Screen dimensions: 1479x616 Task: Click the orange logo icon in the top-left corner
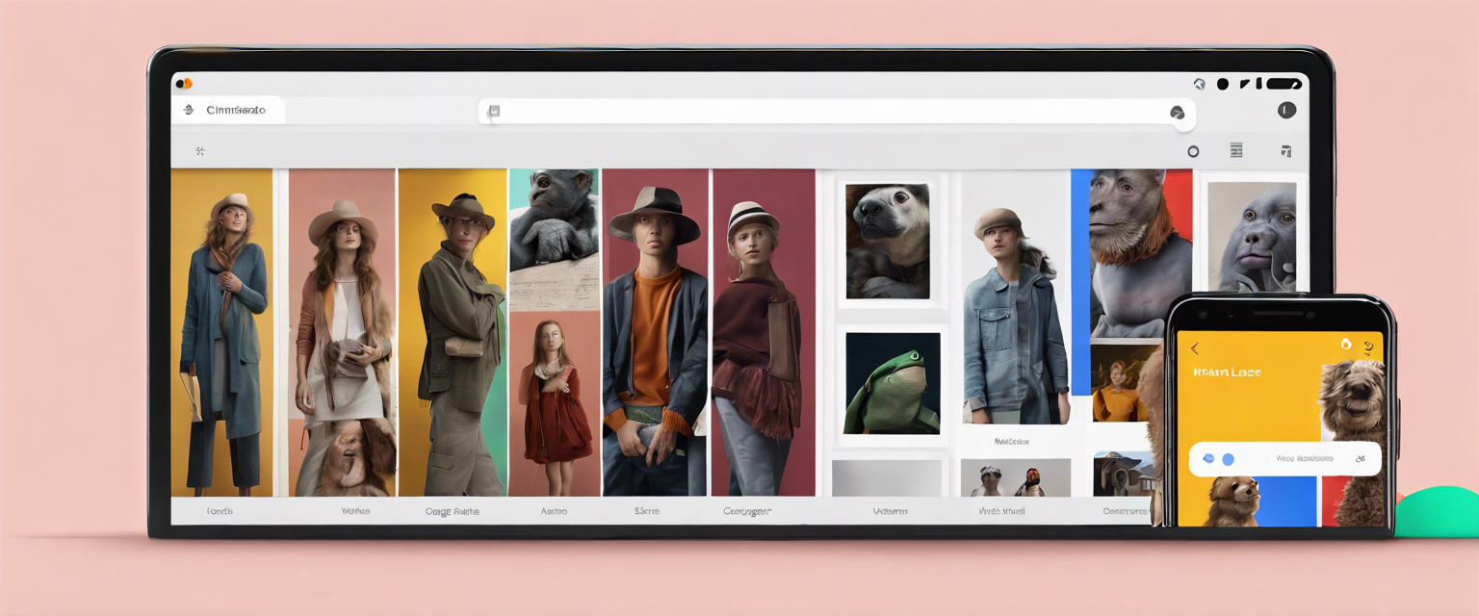[184, 84]
